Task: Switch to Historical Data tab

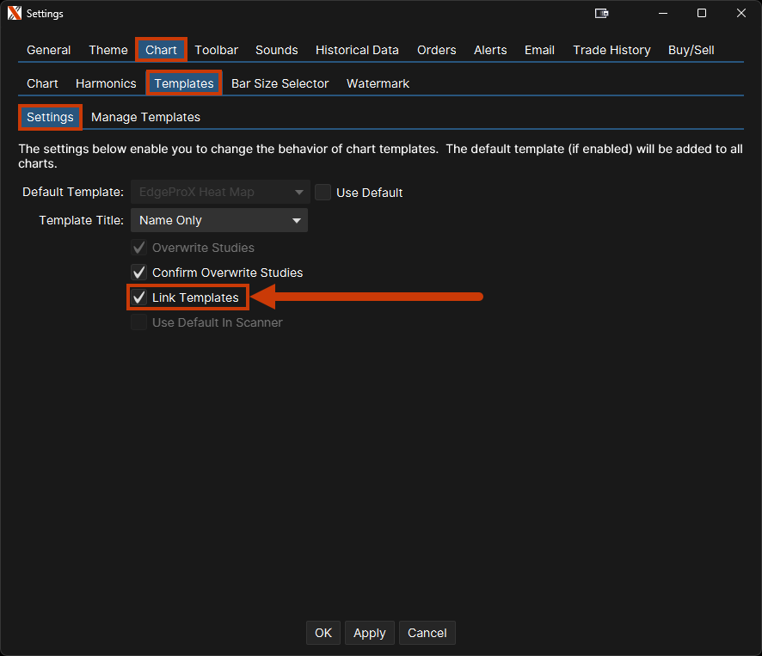Action: pyautogui.click(x=357, y=50)
